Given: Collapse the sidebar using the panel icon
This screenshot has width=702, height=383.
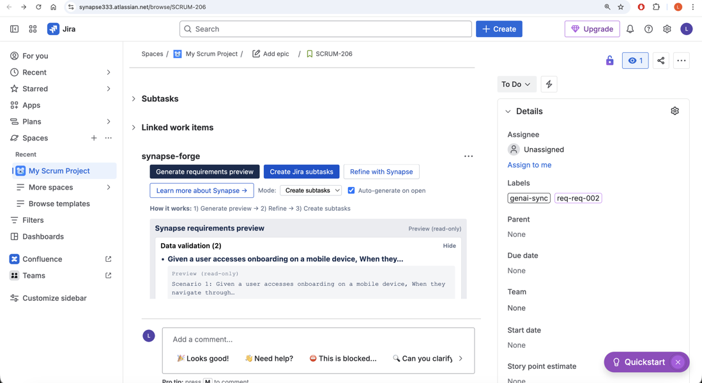Looking at the screenshot, I should (x=14, y=29).
